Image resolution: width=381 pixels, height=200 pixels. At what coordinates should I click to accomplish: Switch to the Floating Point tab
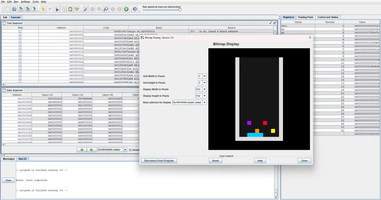point(305,17)
